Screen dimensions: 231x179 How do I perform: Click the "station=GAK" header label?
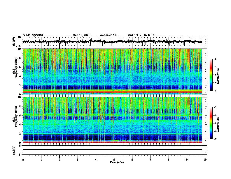coord(108,35)
